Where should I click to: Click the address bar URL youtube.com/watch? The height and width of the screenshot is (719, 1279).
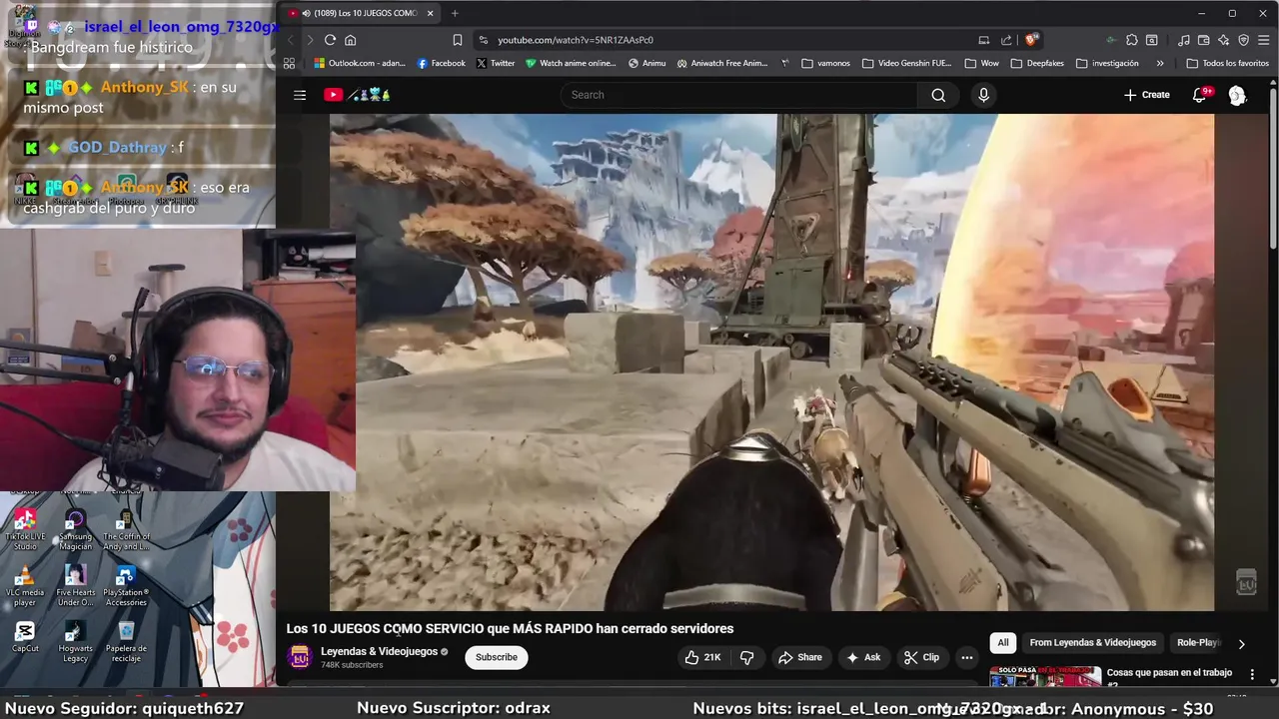click(576, 40)
